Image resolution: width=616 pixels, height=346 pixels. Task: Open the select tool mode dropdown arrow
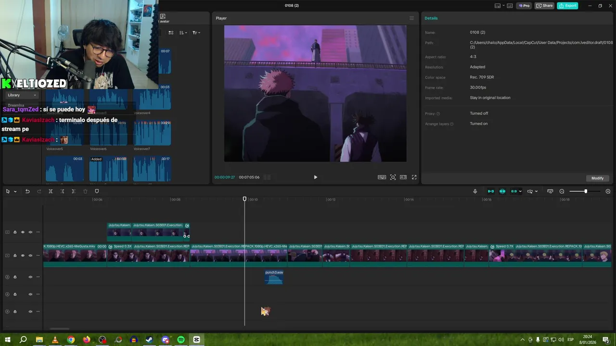(15, 191)
